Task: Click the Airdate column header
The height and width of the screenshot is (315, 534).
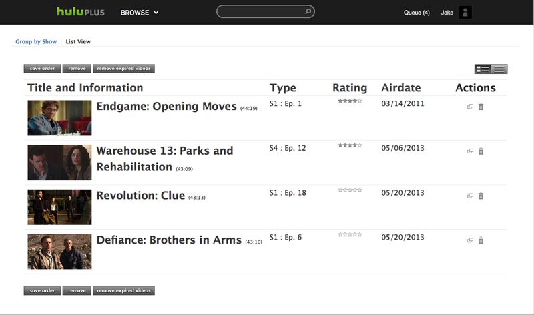Action: 401,88
